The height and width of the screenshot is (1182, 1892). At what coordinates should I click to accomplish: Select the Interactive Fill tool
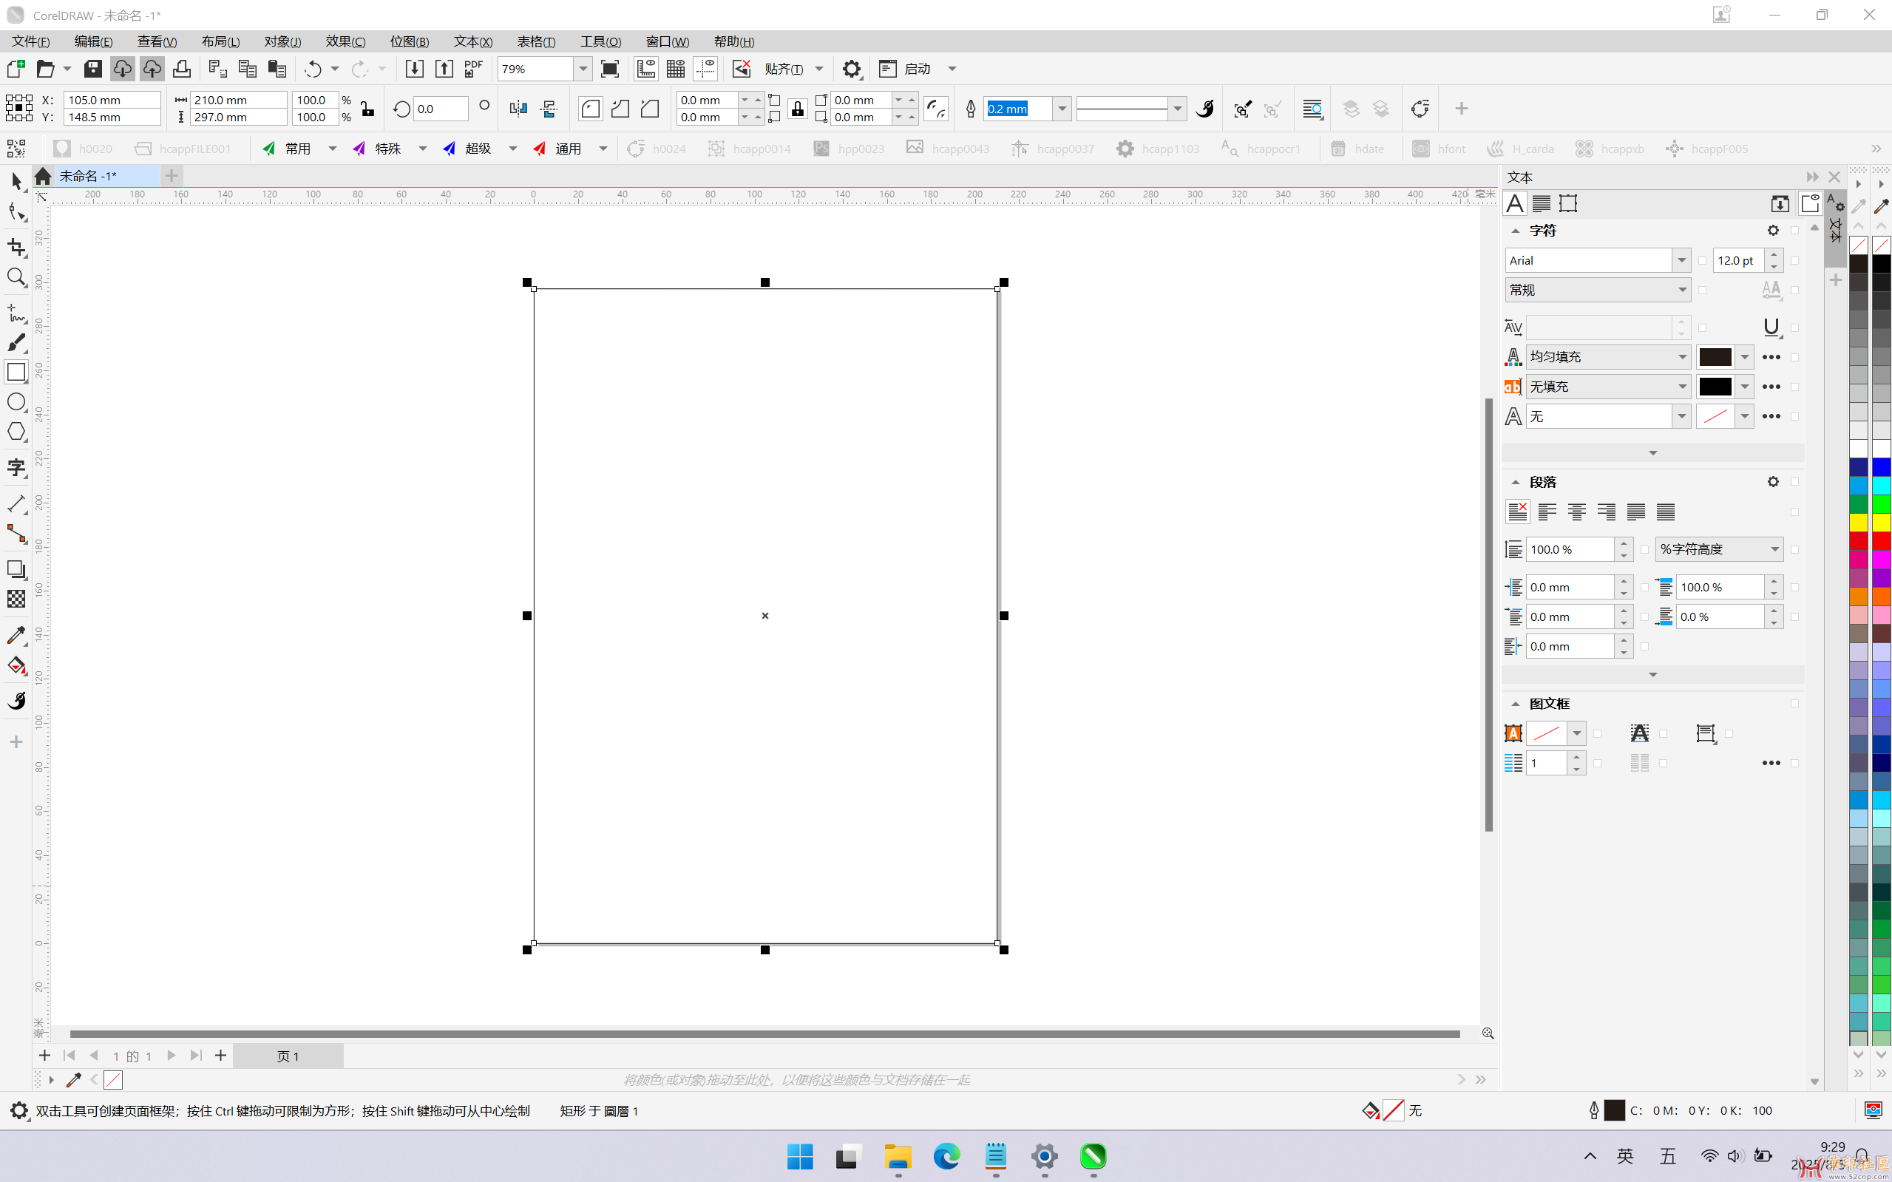tap(16, 665)
